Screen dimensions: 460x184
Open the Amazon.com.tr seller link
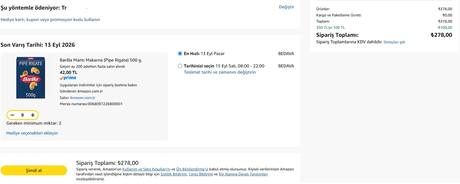click(x=83, y=98)
